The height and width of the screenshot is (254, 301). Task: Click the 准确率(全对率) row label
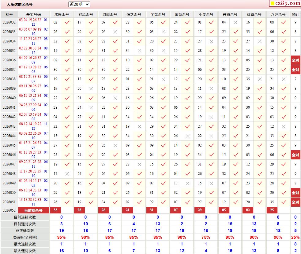(x=25, y=237)
